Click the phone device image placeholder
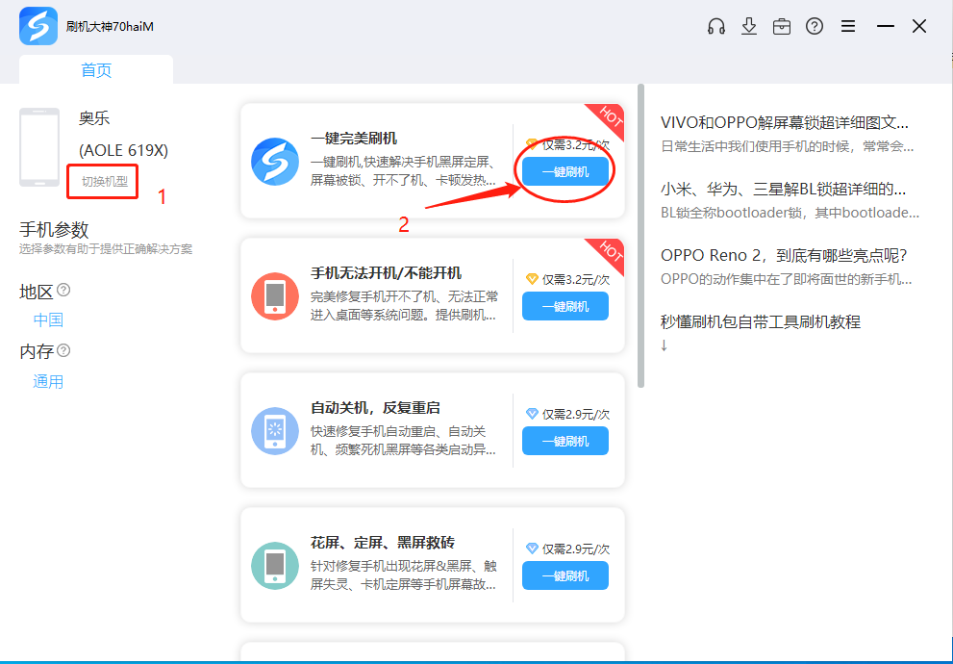The image size is (953, 664). [39, 147]
